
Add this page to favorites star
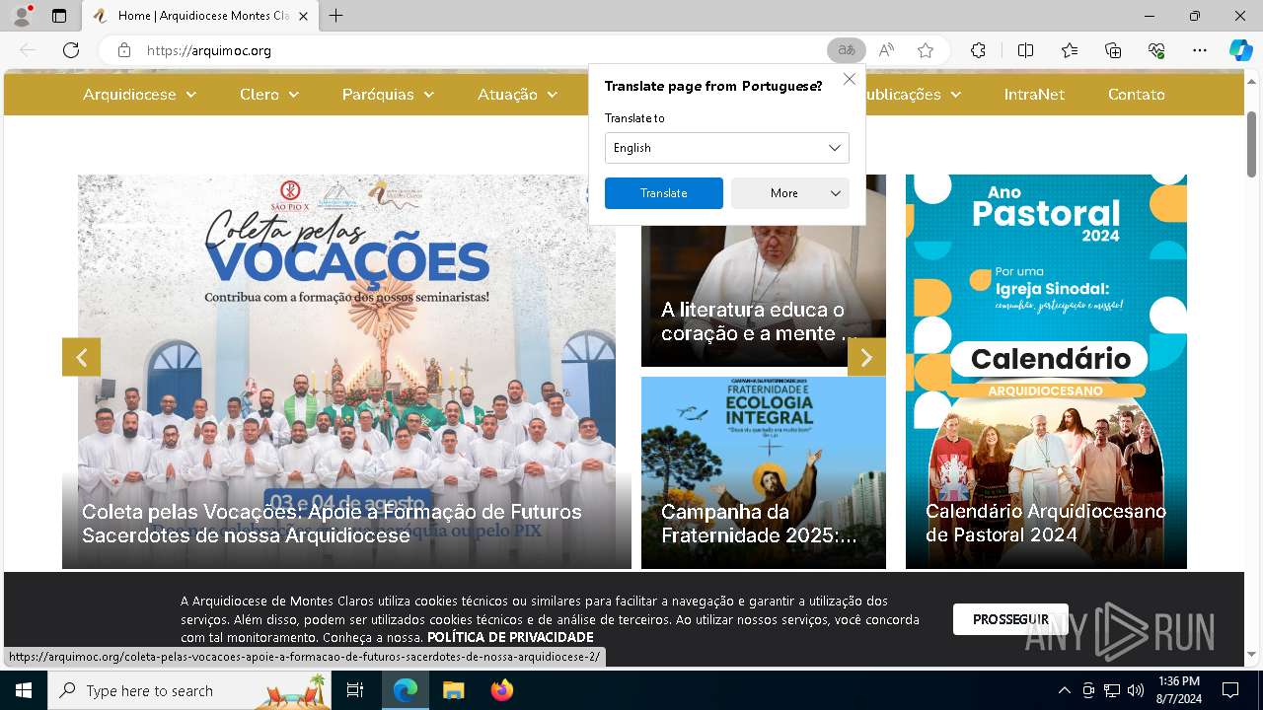[926, 50]
